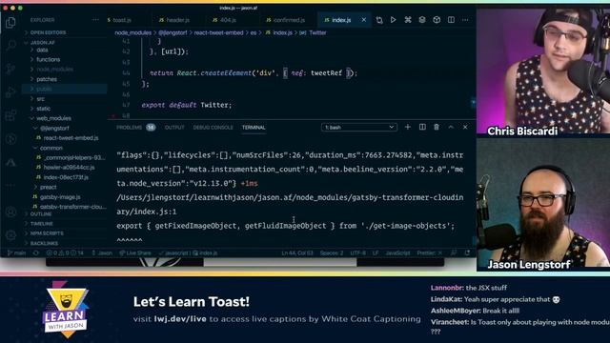Open the Accounts icon in activity bar
Viewport: 610px width, 343px height.
pyautogui.click(x=10, y=212)
